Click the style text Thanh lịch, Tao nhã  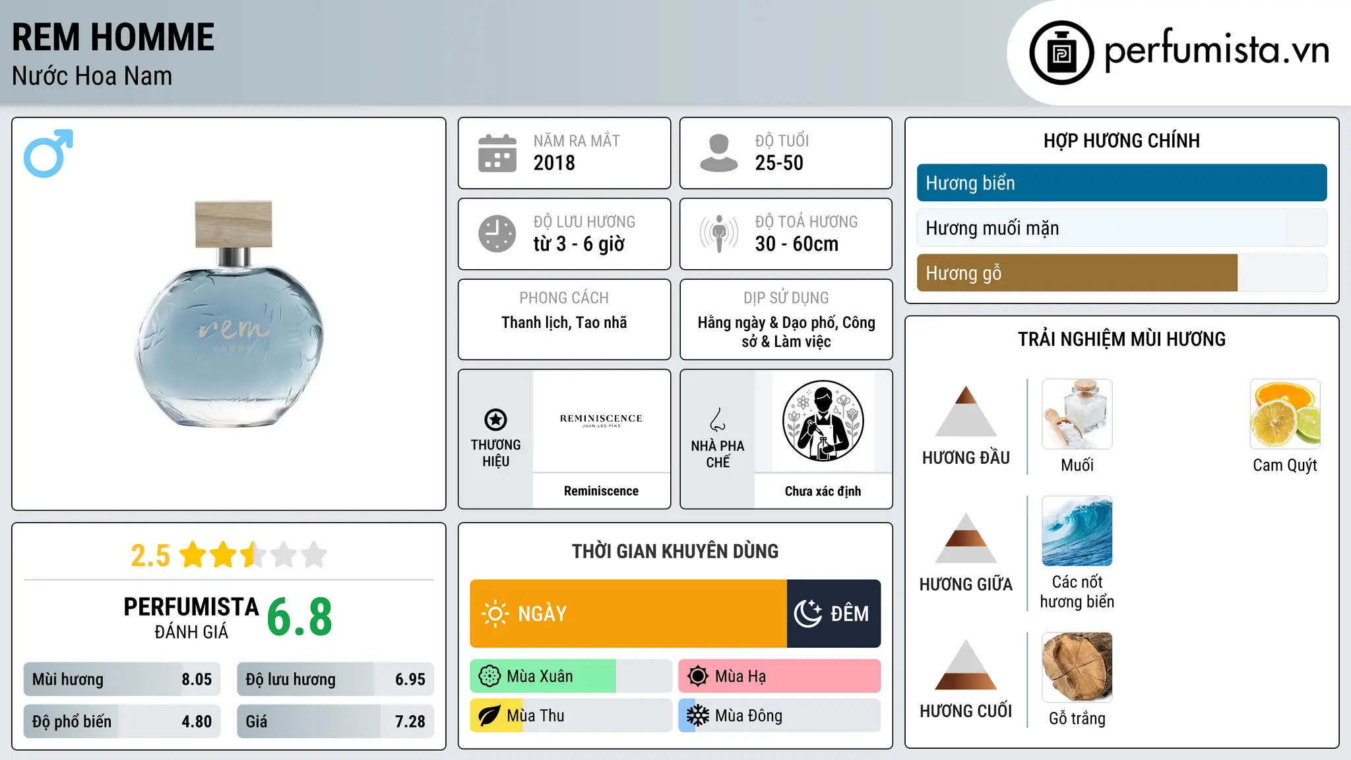point(564,323)
